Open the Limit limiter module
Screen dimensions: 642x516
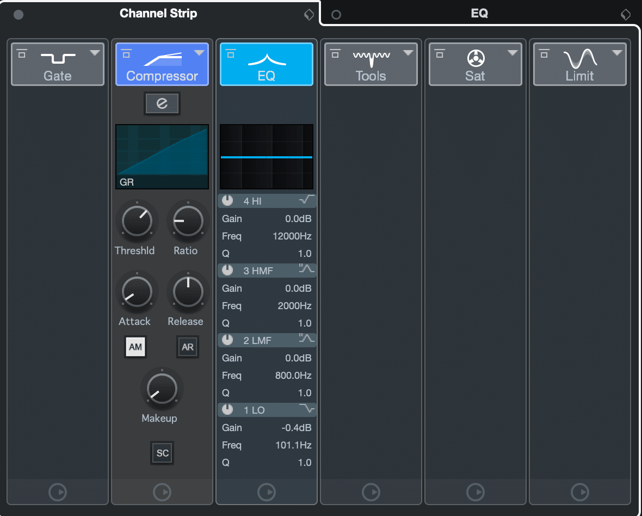[x=580, y=64]
